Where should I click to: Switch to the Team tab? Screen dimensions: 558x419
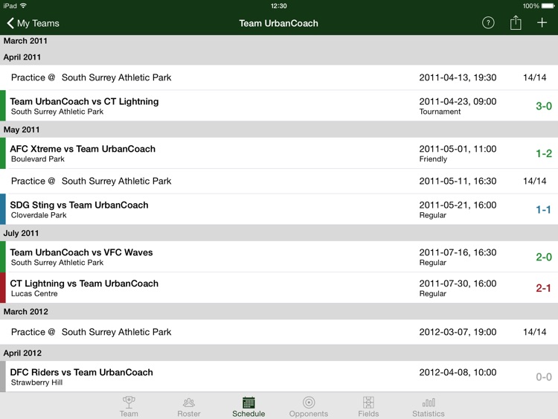[x=129, y=407]
